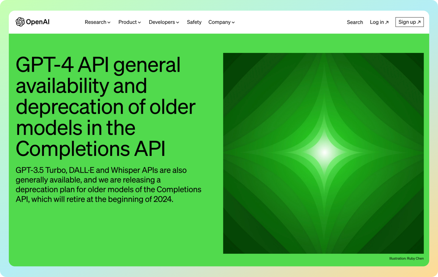
Task: Click the GPT-4 API general availability headline
Action: coord(106,107)
